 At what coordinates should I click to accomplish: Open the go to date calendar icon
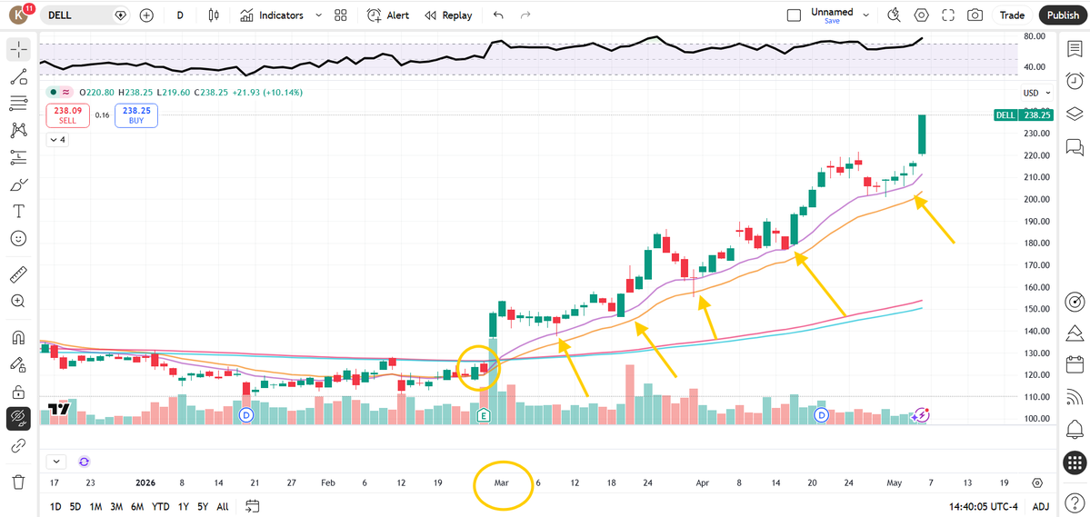pyautogui.click(x=253, y=506)
